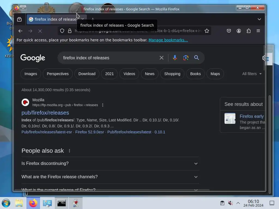This screenshot has width=279, height=209.
Task: Switch to News results
Action: tap(150, 74)
